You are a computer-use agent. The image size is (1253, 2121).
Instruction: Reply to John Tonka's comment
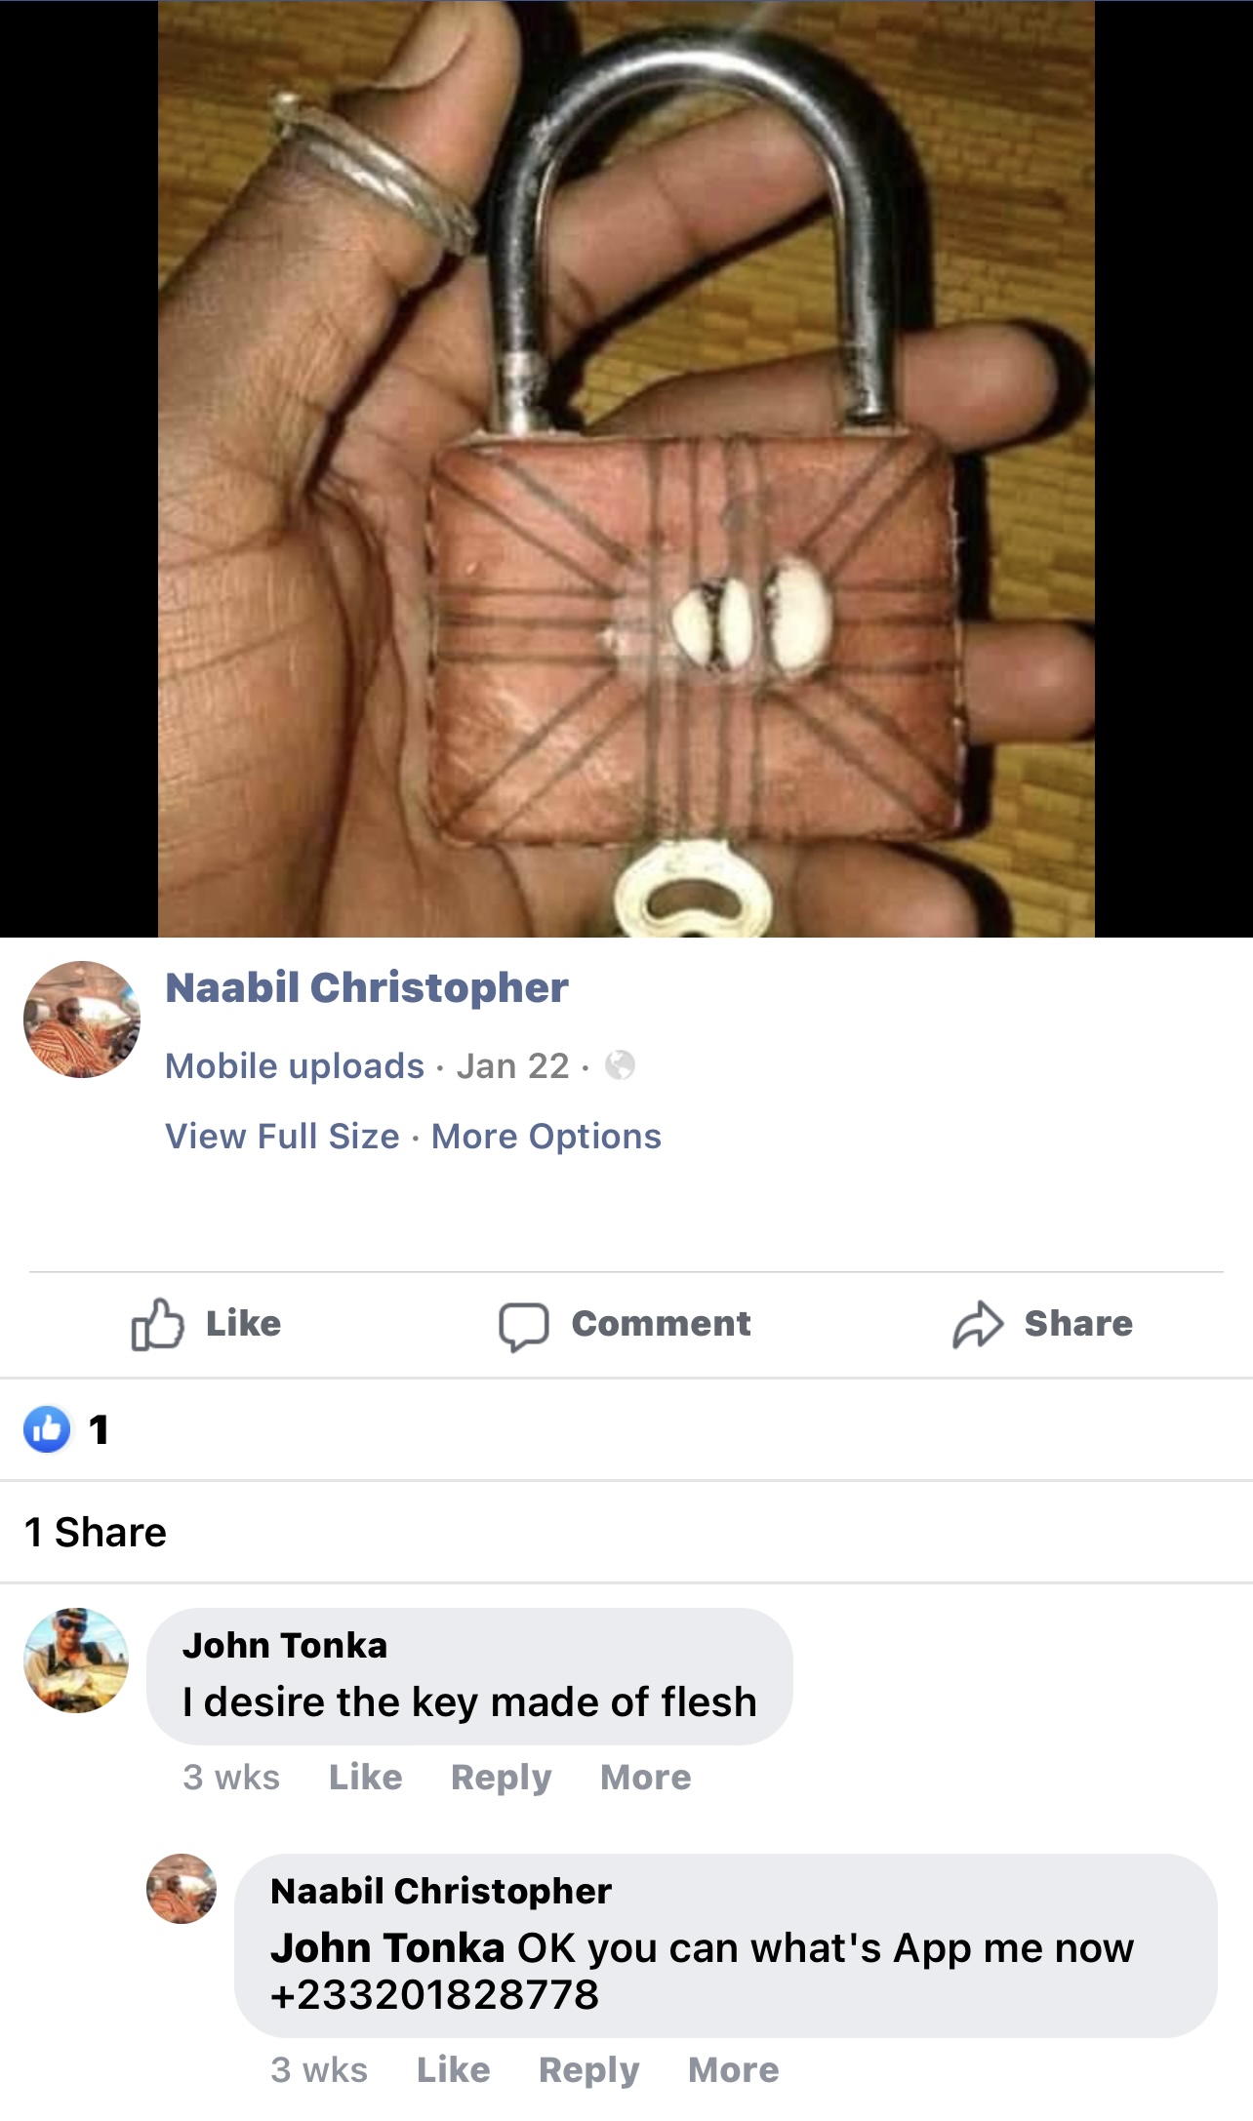[x=501, y=1777]
